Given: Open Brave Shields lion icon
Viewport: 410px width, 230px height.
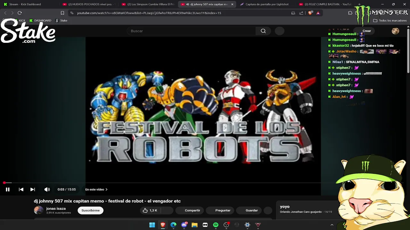Looking at the screenshot, I should tap(310, 13).
